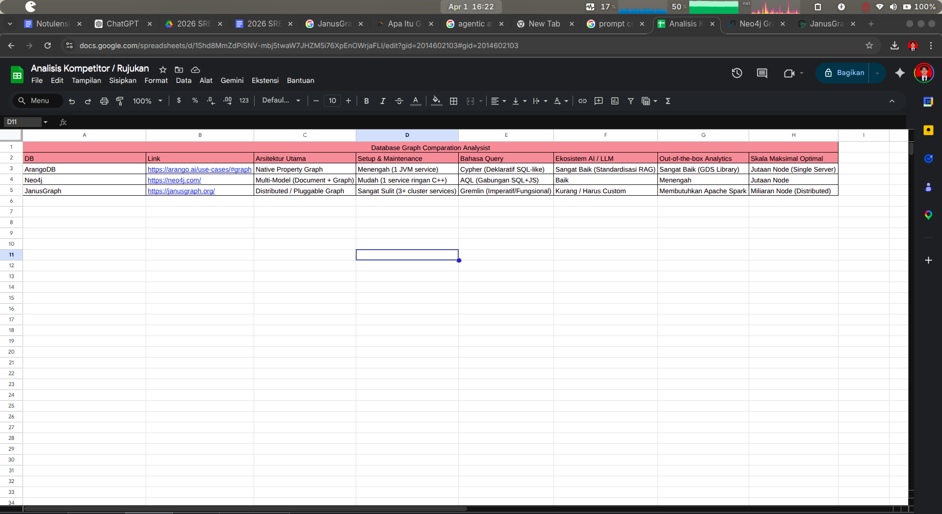Viewport: 942px width, 514px height.
Task: Open Google Keep side panel
Action: click(928, 130)
